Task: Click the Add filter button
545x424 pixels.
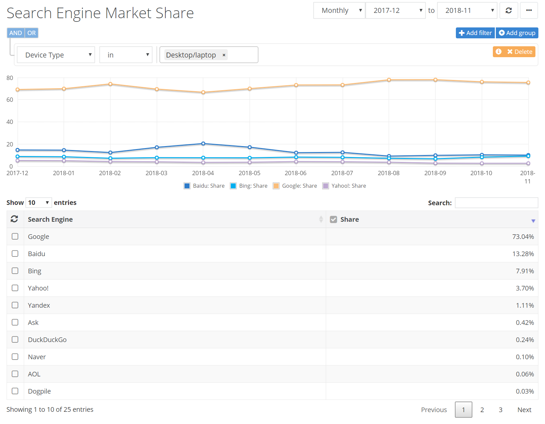Action: click(x=475, y=33)
